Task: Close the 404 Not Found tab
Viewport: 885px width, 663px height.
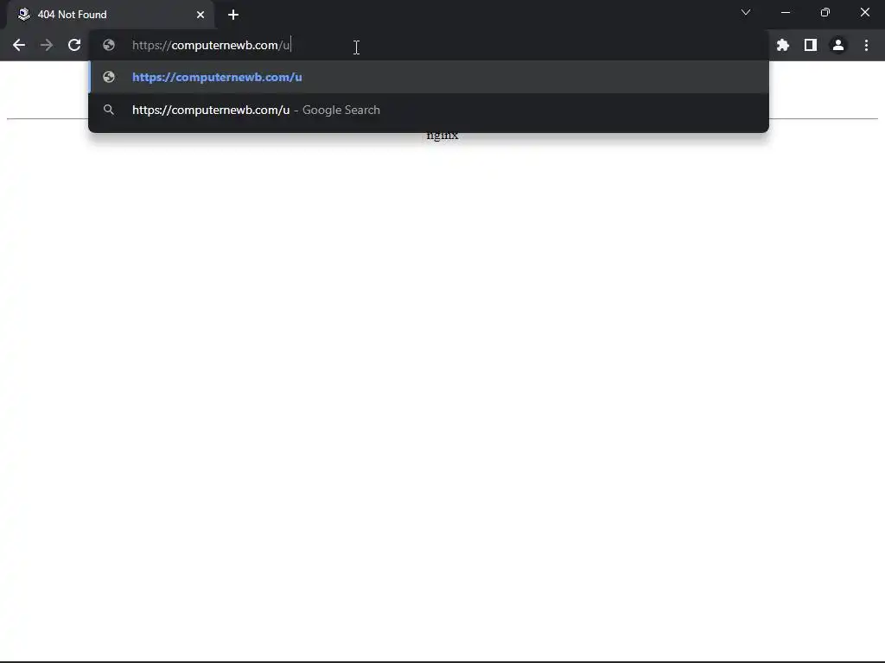Action: [x=201, y=15]
